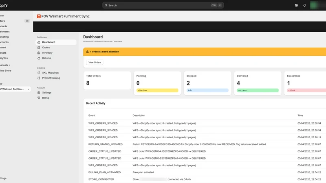Click the yellow attention badge under Pending
Viewport: 326px width, 183px height.
(x=157, y=90)
